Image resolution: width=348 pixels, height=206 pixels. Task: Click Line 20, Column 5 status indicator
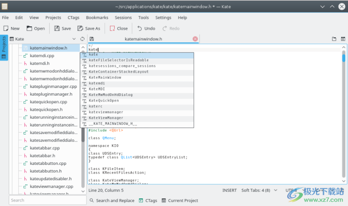coord(106,190)
